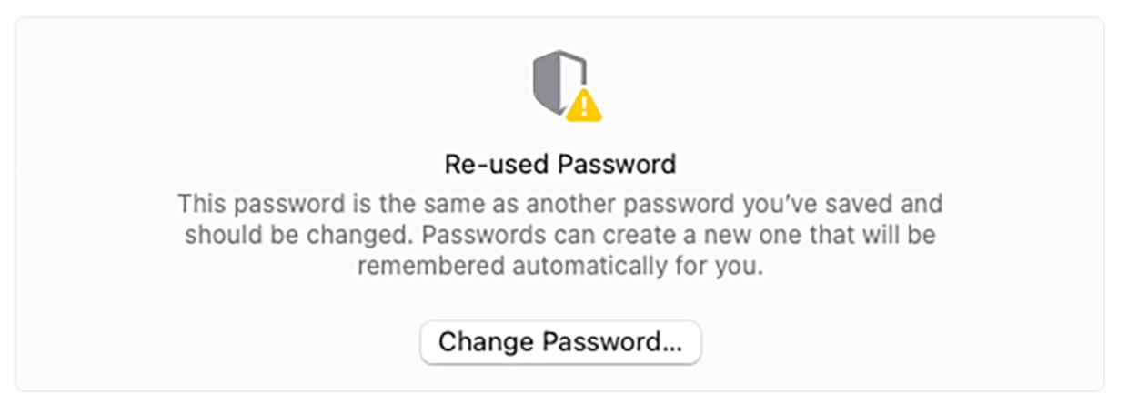This screenshot has width=1128, height=415.
Task: Click the first line of warning description
Action: click(x=560, y=202)
